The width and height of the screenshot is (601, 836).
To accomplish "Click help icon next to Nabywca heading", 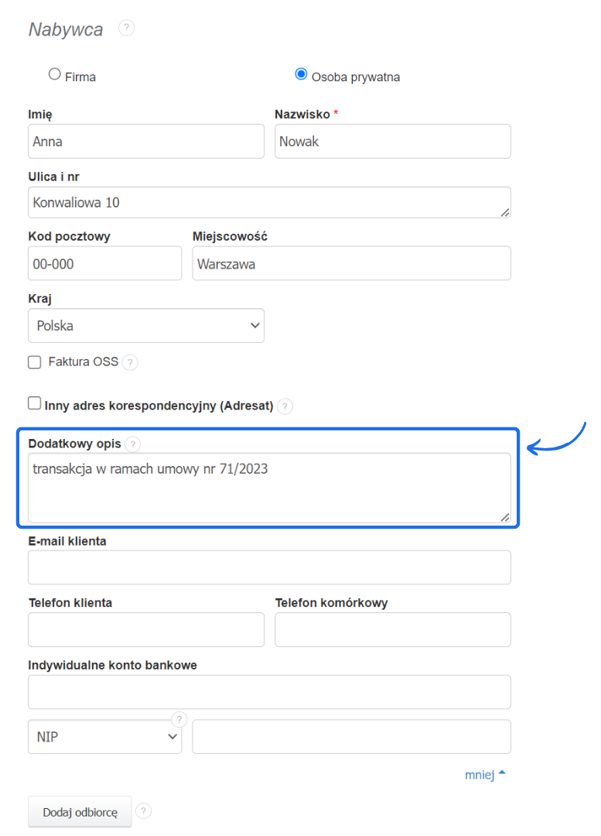I will [x=126, y=29].
